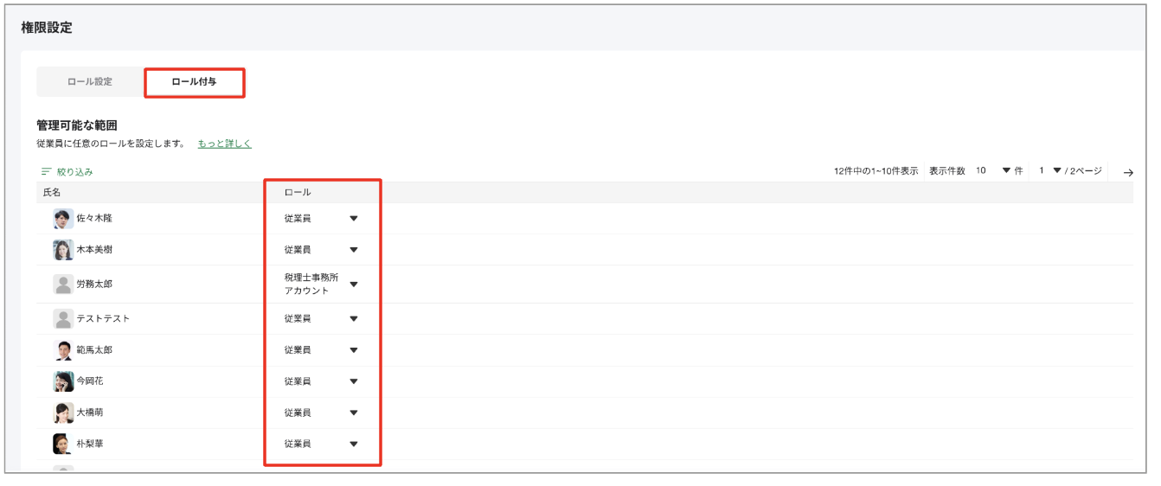Switch to the ロール設定 tab
Image resolution: width=1161 pixels, height=486 pixels.
89,82
